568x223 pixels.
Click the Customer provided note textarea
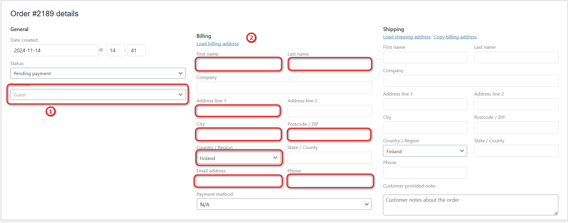(470, 205)
